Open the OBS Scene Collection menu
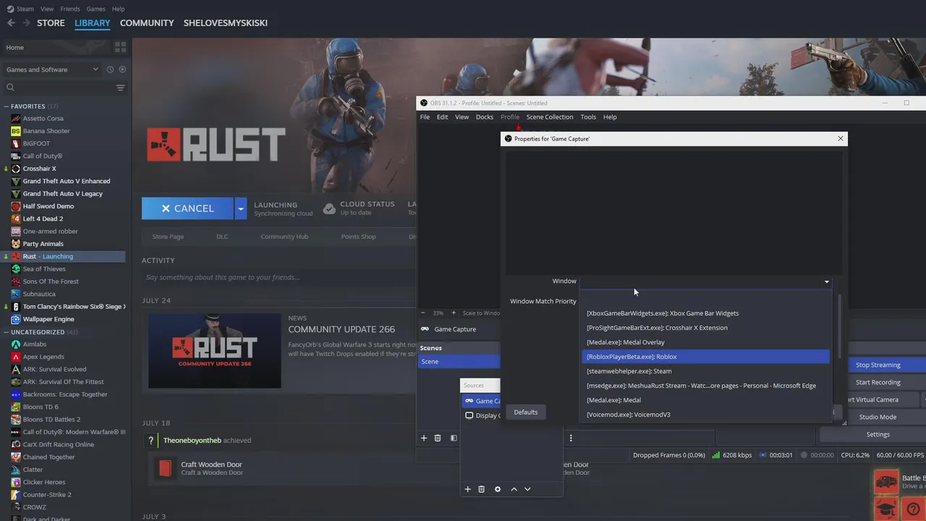The width and height of the screenshot is (926, 521). point(550,117)
